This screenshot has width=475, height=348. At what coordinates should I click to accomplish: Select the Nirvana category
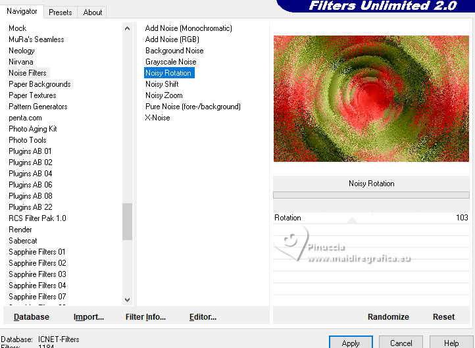click(21, 62)
